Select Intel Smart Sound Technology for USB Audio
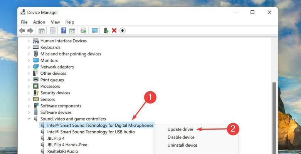The width and height of the screenshot is (301, 154). point(91,132)
